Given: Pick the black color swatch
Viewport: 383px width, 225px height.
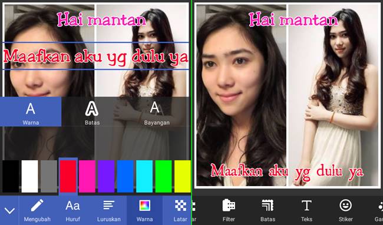Looking at the screenshot, I should click(11, 176).
